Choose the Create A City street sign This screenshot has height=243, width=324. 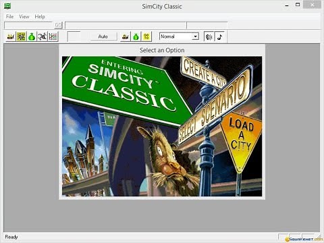[204, 73]
